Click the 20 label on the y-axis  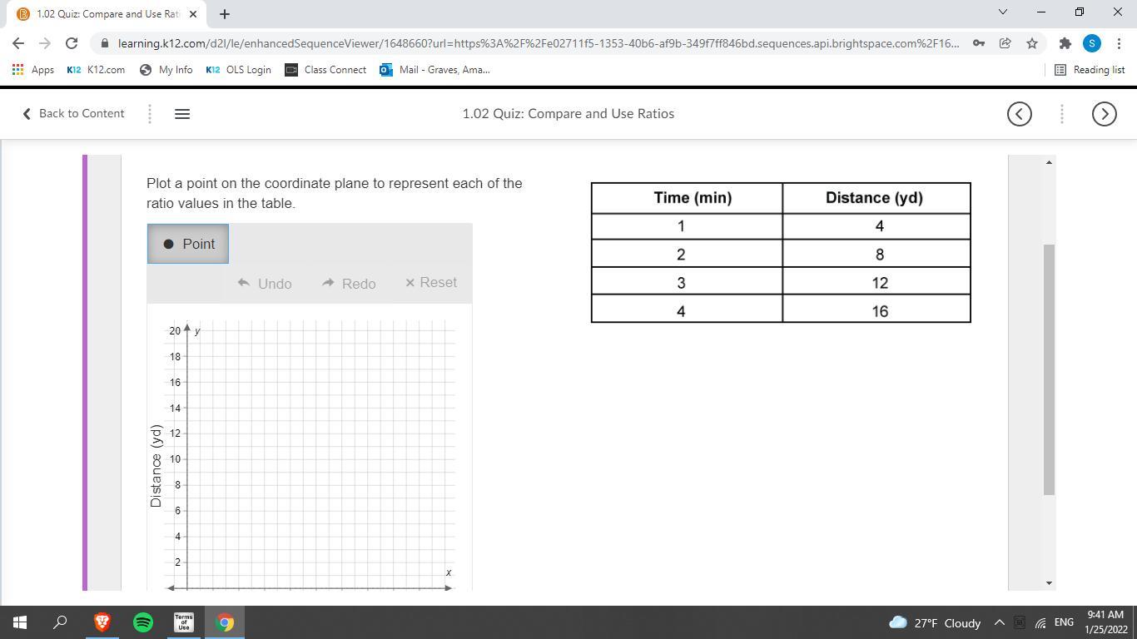pyautogui.click(x=175, y=331)
